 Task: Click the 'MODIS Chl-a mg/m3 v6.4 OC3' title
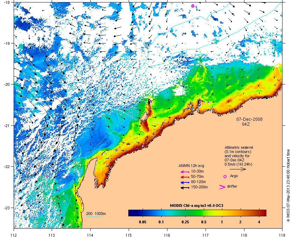[196, 206]
